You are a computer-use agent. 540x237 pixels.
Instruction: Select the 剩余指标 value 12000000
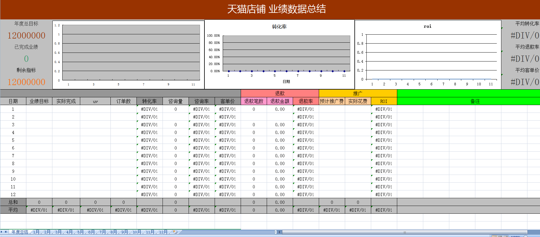pos(26,82)
